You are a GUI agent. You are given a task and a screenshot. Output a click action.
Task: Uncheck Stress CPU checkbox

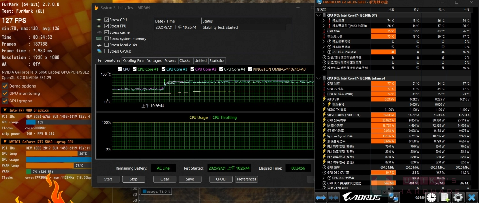107,20
